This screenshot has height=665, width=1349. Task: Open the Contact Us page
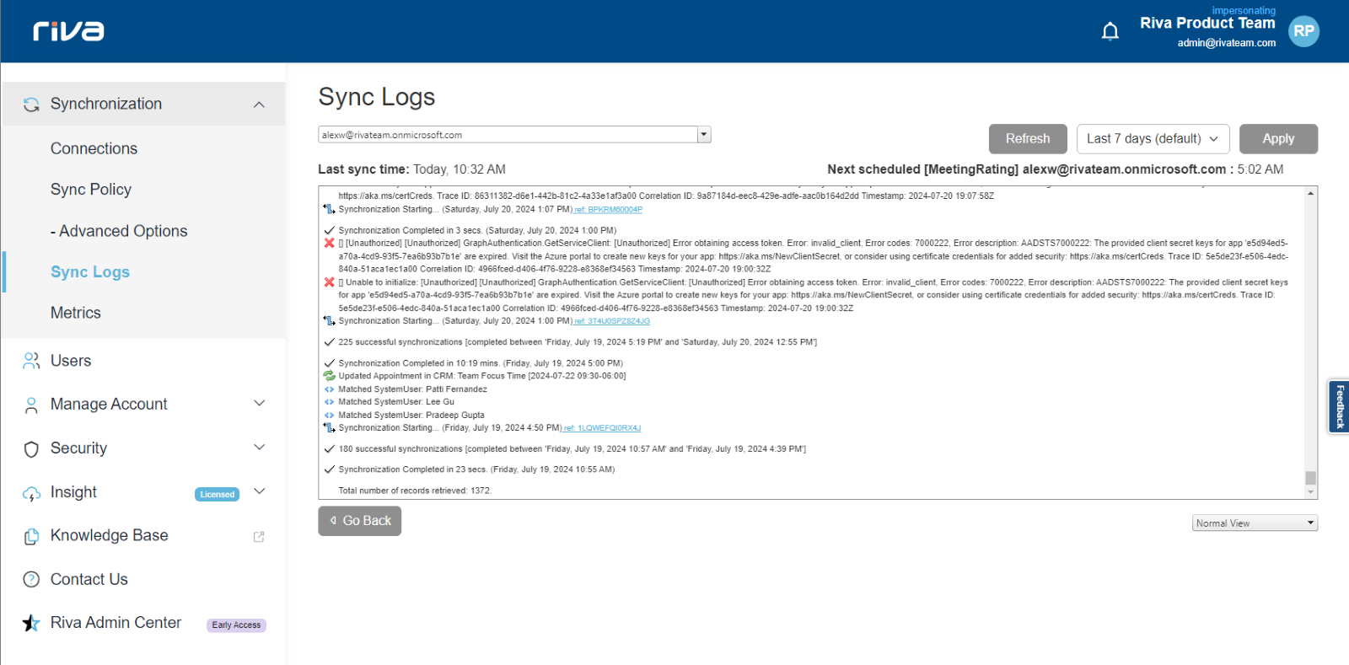[89, 579]
